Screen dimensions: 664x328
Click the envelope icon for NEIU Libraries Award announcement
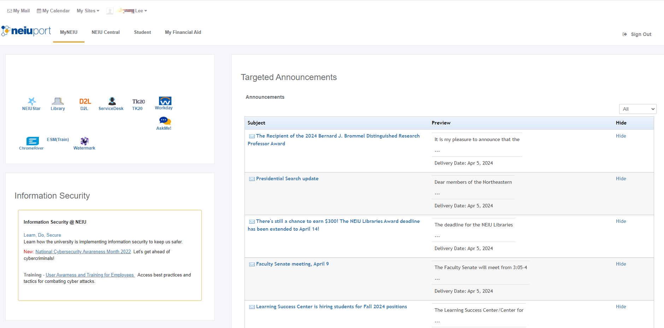click(x=252, y=221)
